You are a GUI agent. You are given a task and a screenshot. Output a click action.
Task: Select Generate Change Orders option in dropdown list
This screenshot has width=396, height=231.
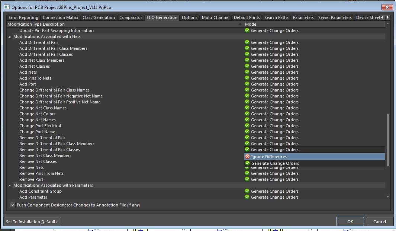pos(275,163)
